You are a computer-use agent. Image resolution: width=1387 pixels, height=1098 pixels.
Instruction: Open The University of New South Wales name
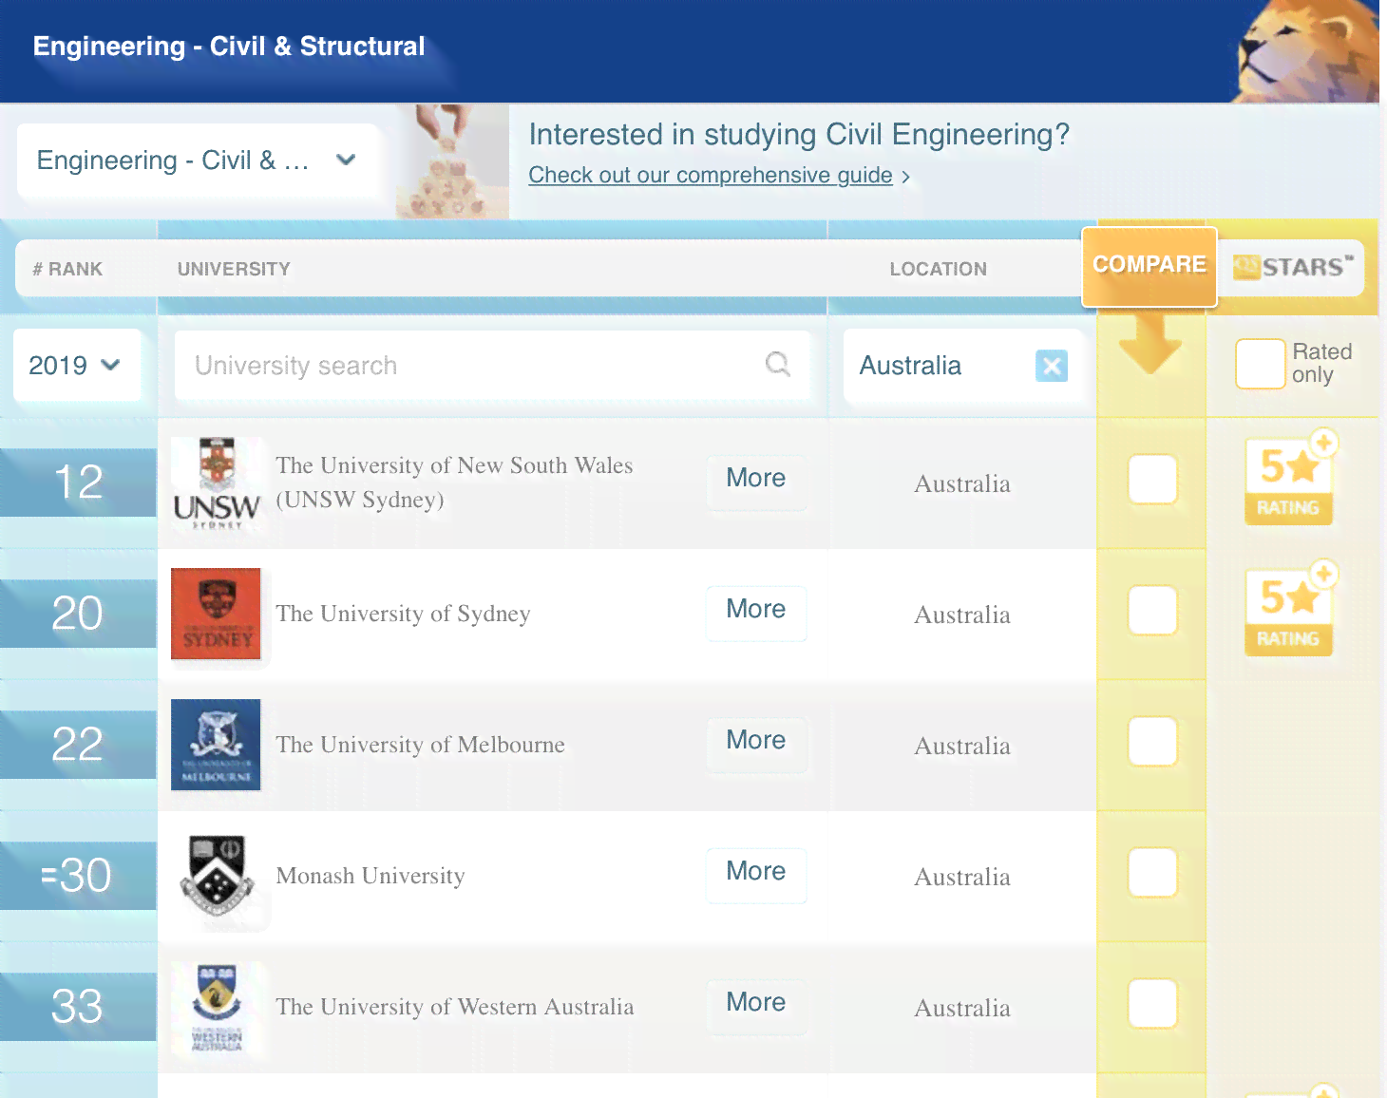pyautogui.click(x=454, y=483)
